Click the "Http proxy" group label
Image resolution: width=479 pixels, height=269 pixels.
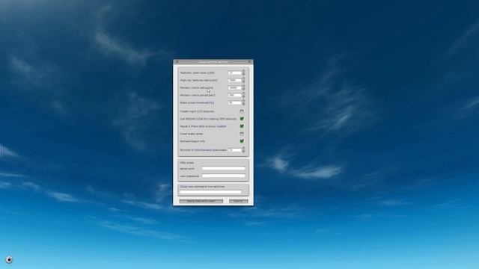pyautogui.click(x=187, y=163)
